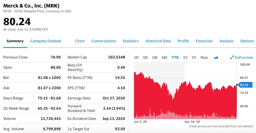Screen dimensions: 256x133
Task: Switch chart range to 6M
Action: click(164, 58)
